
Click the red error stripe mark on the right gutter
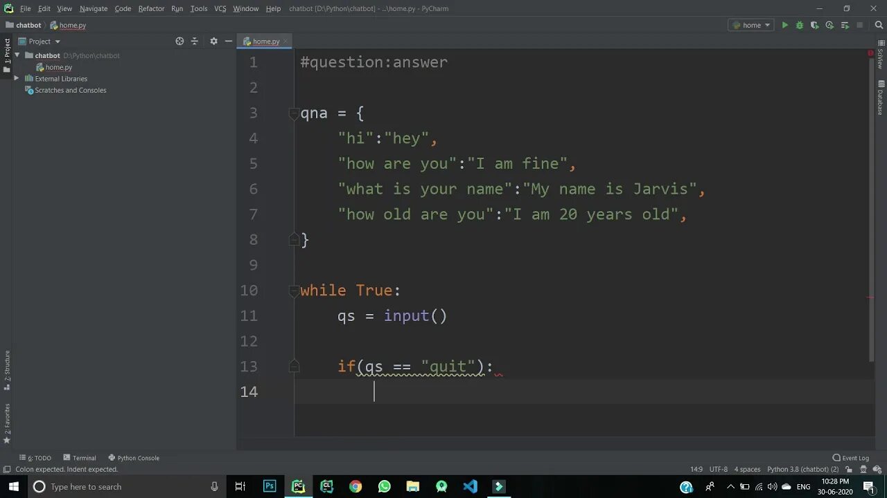pyautogui.click(x=870, y=297)
